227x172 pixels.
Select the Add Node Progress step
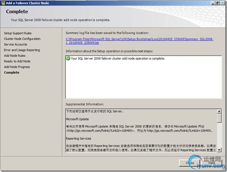pyautogui.click(x=17, y=67)
